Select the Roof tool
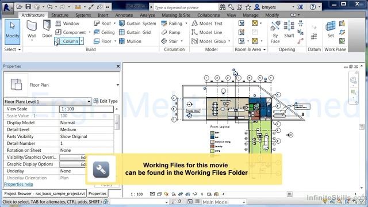The width and height of the screenshot is (368, 207). click(x=102, y=24)
